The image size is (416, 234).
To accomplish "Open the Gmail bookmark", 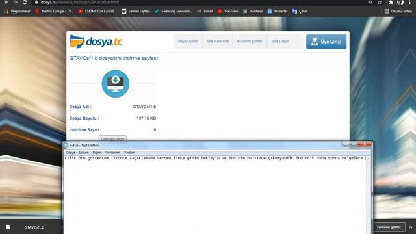I will [x=205, y=11].
